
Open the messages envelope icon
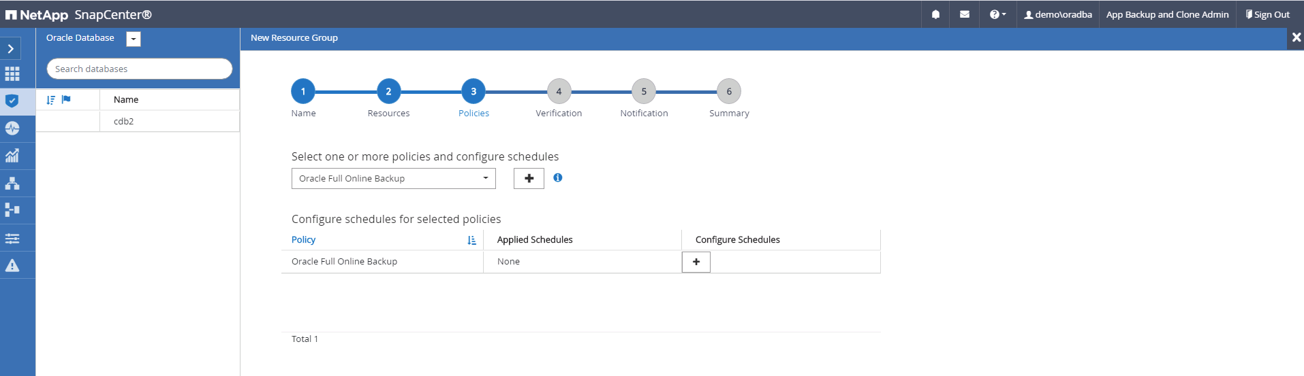[965, 14]
